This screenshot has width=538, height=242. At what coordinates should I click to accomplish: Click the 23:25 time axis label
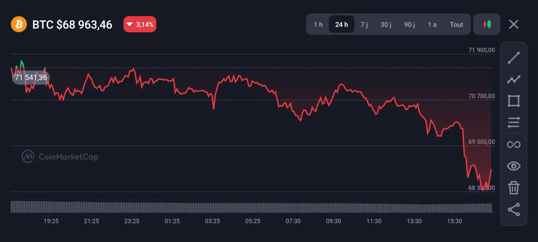132,221
